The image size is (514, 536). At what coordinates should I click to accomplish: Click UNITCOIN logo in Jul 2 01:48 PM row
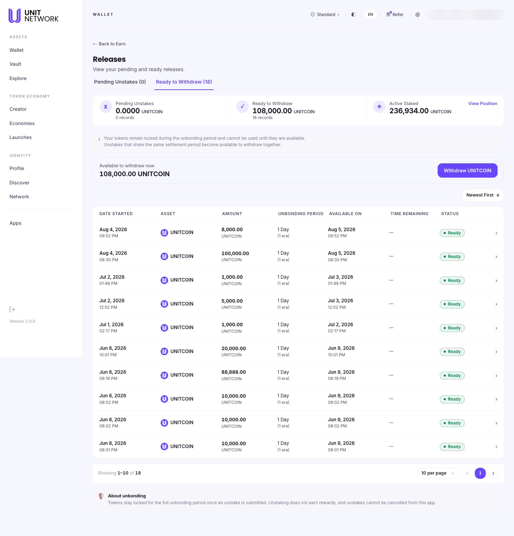tap(164, 280)
